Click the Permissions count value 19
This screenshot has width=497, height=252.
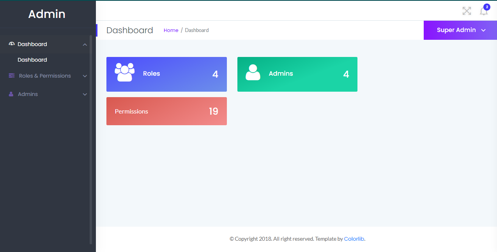tap(214, 111)
